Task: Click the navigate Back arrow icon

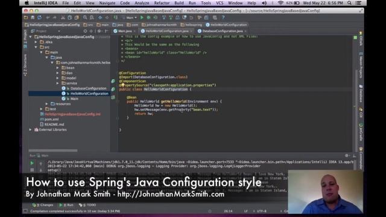Action: 100,17
